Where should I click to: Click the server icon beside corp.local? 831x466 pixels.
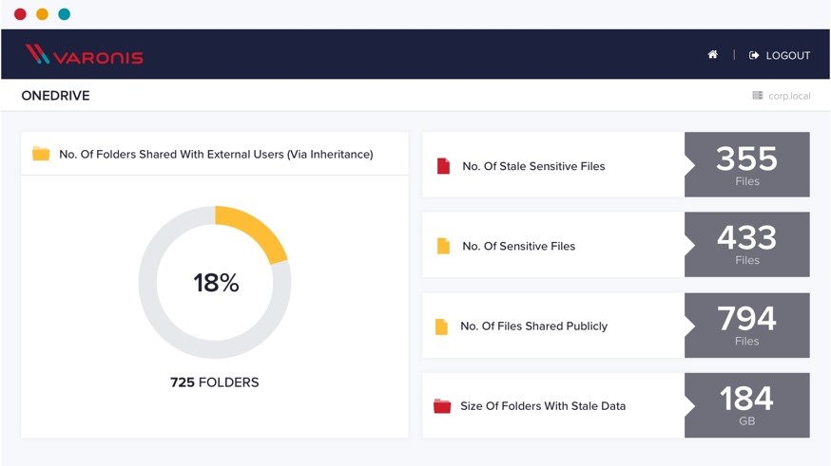click(758, 95)
